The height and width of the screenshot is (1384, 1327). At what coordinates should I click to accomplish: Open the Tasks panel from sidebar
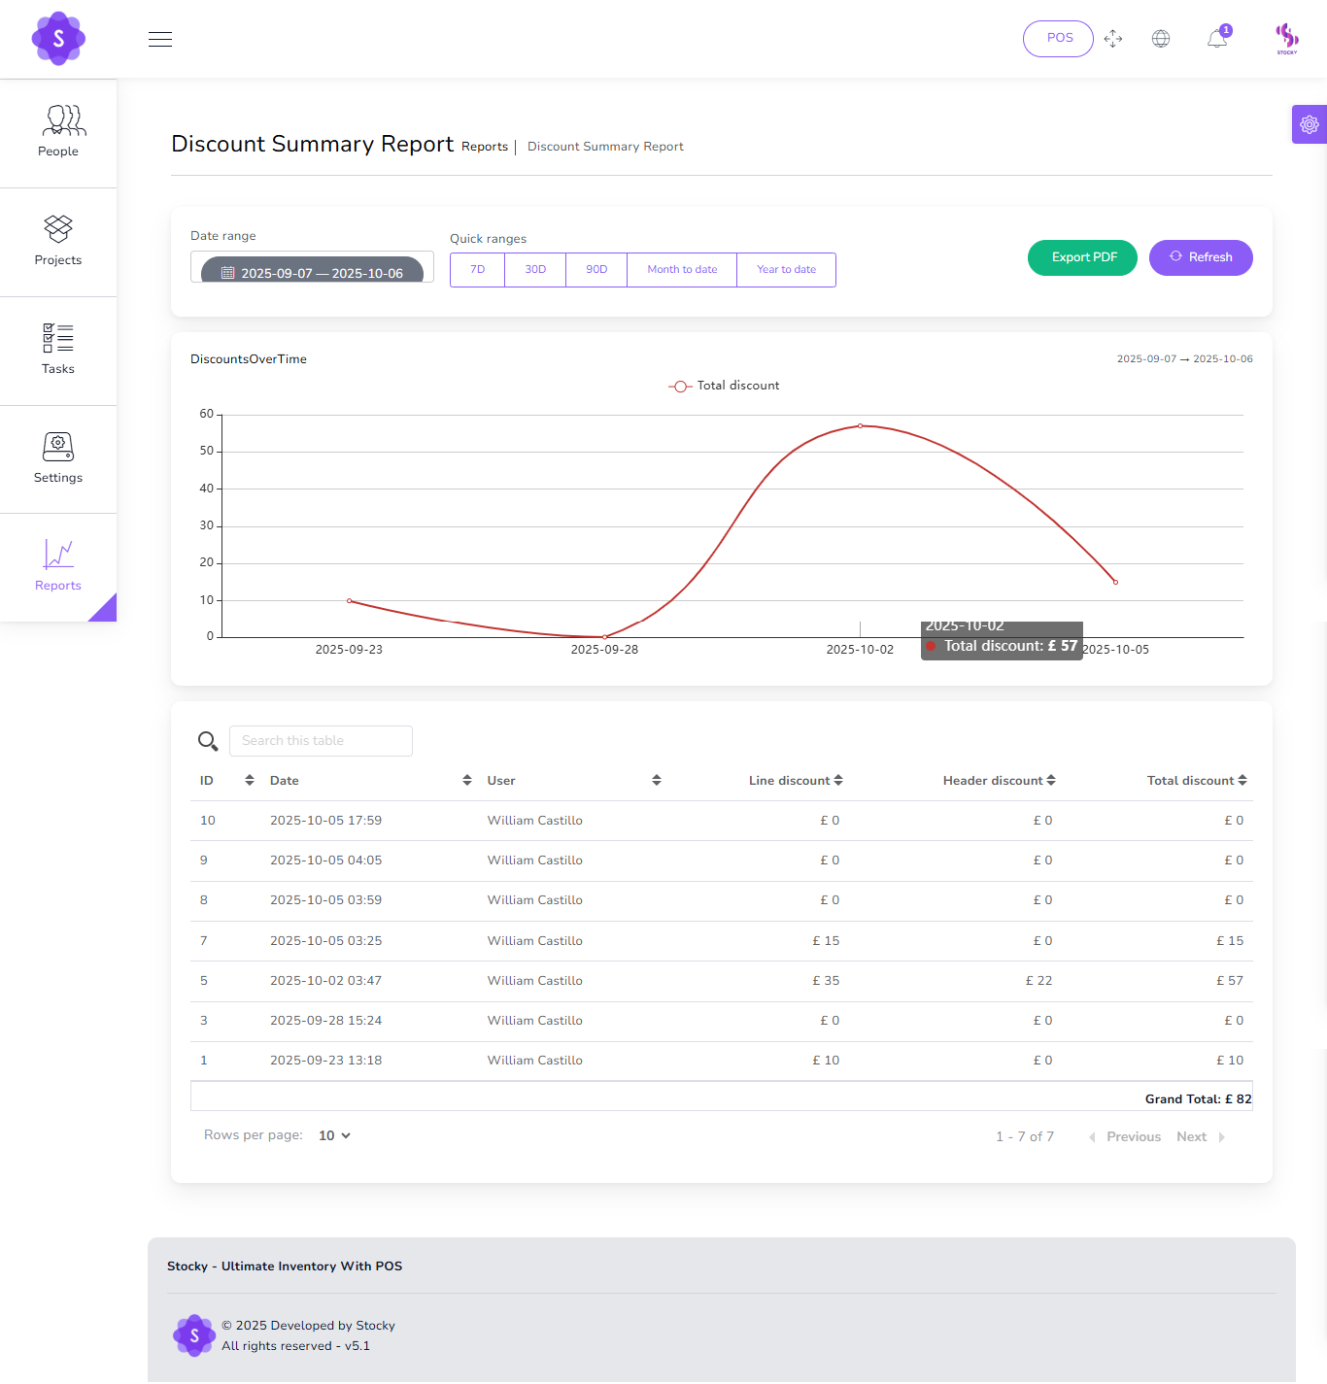[x=58, y=351]
